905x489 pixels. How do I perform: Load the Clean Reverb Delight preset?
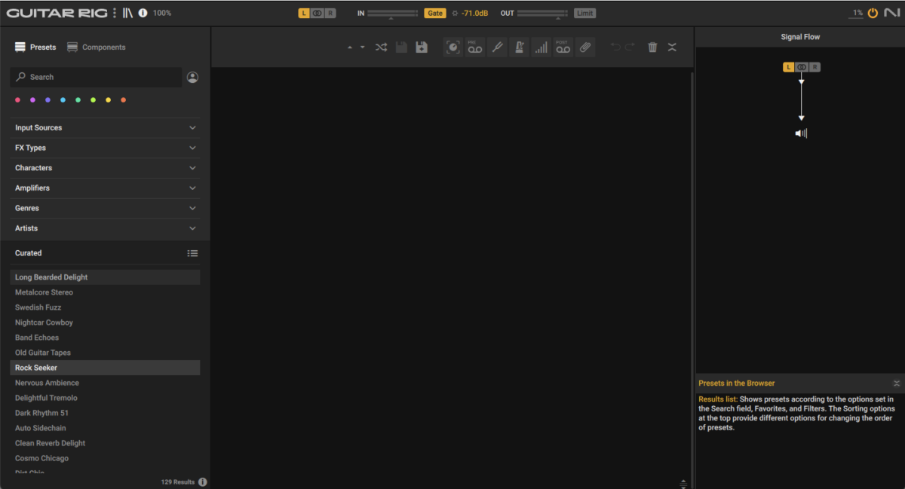click(106, 443)
